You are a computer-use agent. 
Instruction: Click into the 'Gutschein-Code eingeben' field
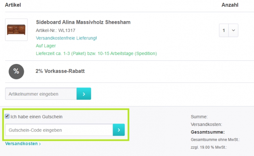59,130
